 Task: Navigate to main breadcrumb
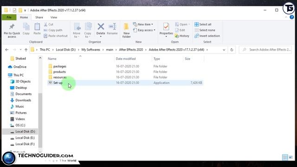[110, 50]
